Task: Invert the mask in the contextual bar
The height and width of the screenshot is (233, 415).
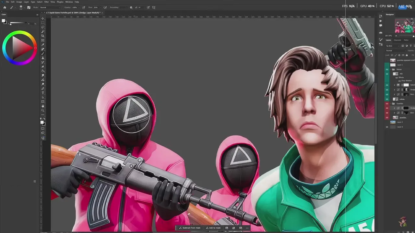Action: coord(233,228)
